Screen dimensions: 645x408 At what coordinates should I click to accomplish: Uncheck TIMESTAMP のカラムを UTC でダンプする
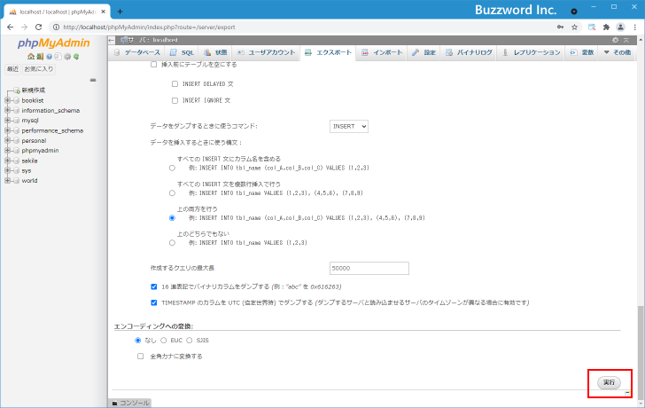[x=154, y=302]
